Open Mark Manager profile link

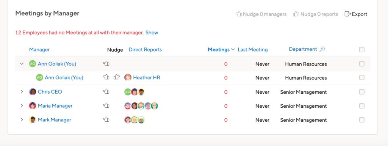click(55, 120)
